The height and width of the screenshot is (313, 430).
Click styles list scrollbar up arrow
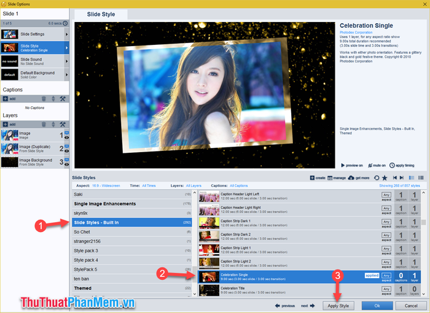coord(423,193)
